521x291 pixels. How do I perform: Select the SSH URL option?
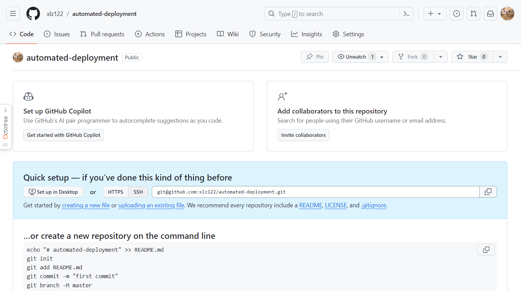138,192
